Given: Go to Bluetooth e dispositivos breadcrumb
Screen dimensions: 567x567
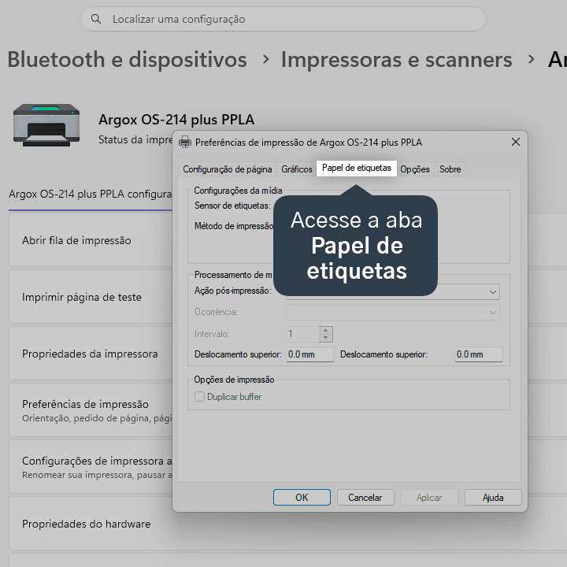Looking at the screenshot, I should 128,59.
